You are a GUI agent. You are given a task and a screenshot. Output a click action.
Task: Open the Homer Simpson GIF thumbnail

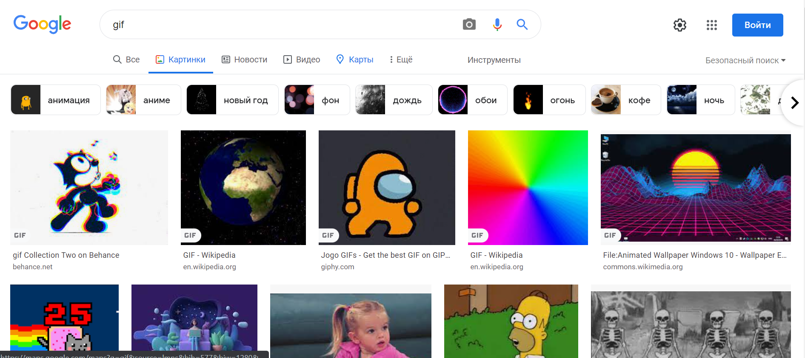pyautogui.click(x=511, y=321)
